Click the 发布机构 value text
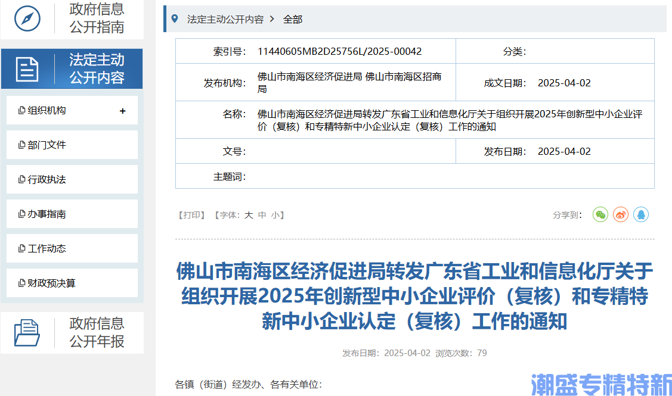Viewport: 672px width, 396px height. point(349,83)
